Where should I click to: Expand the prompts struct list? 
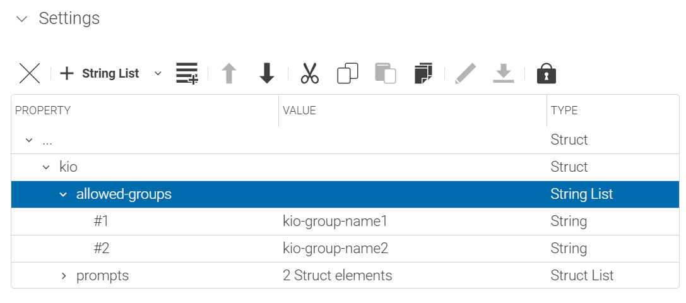(63, 276)
